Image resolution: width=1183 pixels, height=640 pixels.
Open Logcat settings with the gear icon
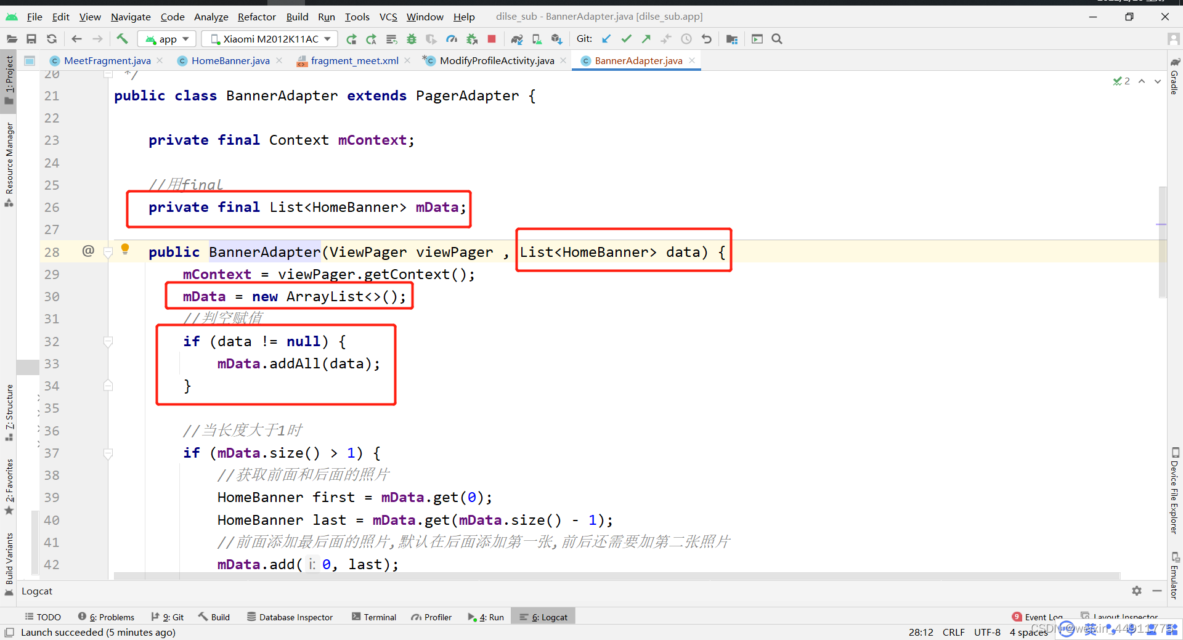[x=1137, y=591]
